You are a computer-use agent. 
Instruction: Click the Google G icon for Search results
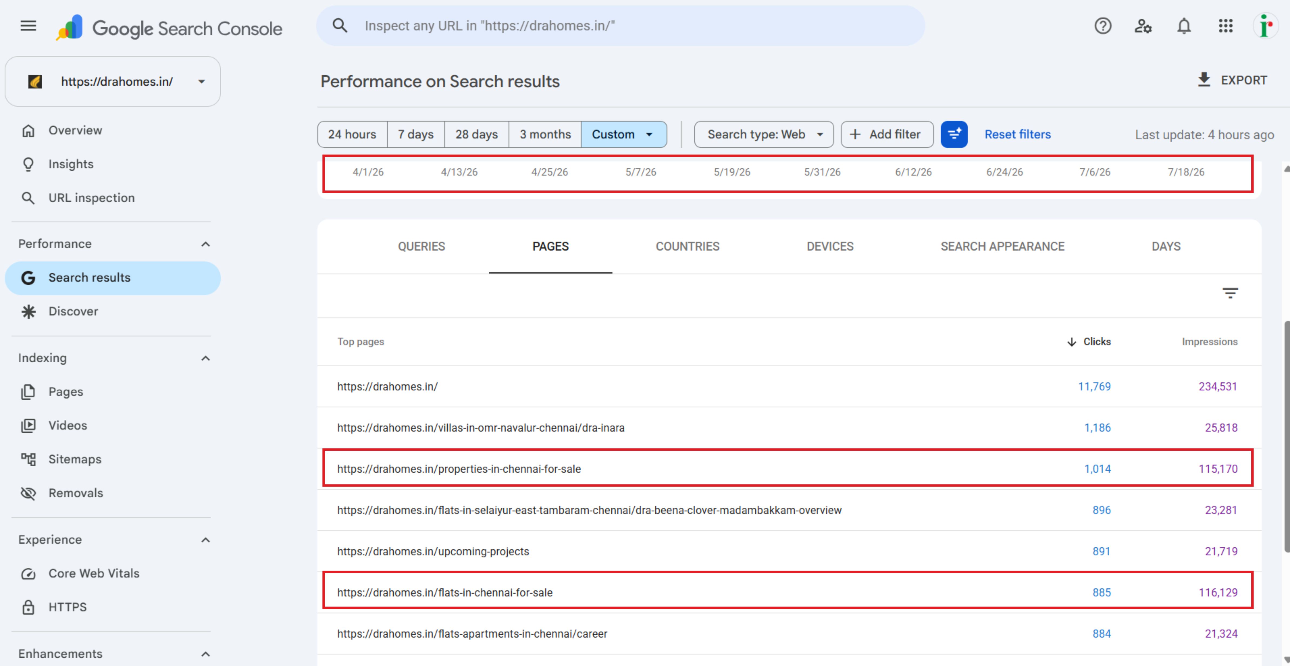click(29, 278)
